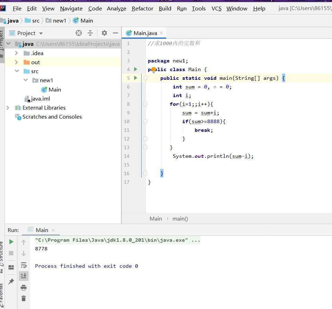Hide the Project panel with minus icon

pyautogui.click(x=116, y=33)
